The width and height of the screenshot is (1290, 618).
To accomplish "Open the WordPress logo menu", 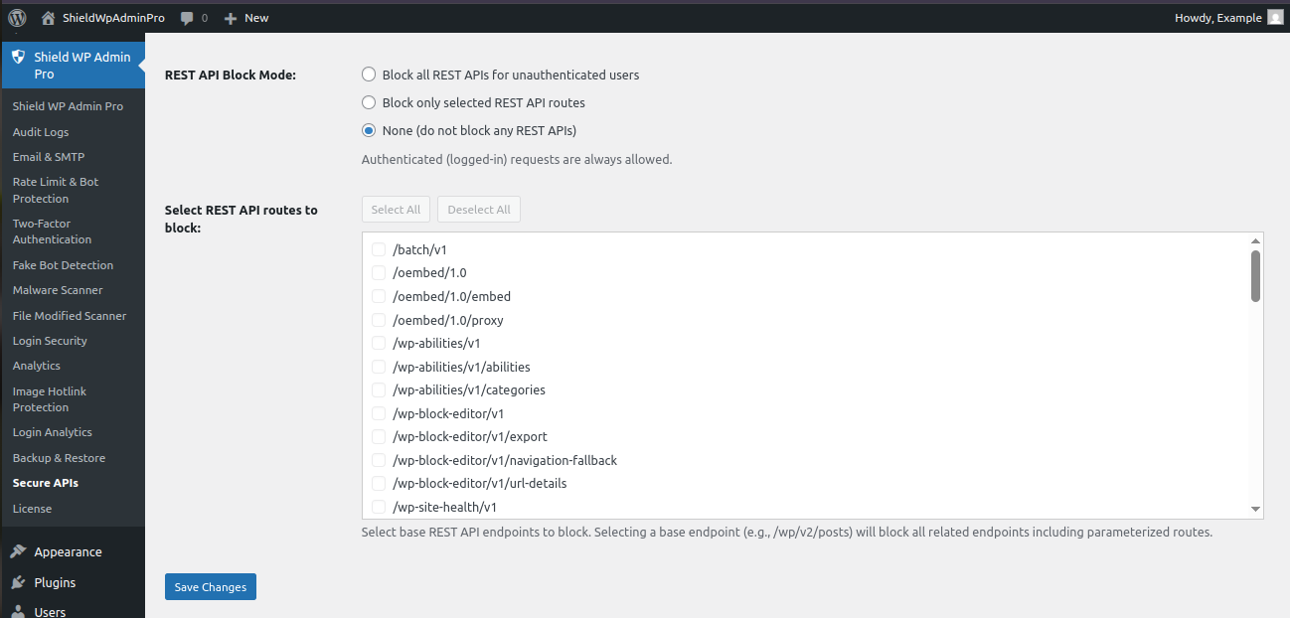I will [17, 17].
